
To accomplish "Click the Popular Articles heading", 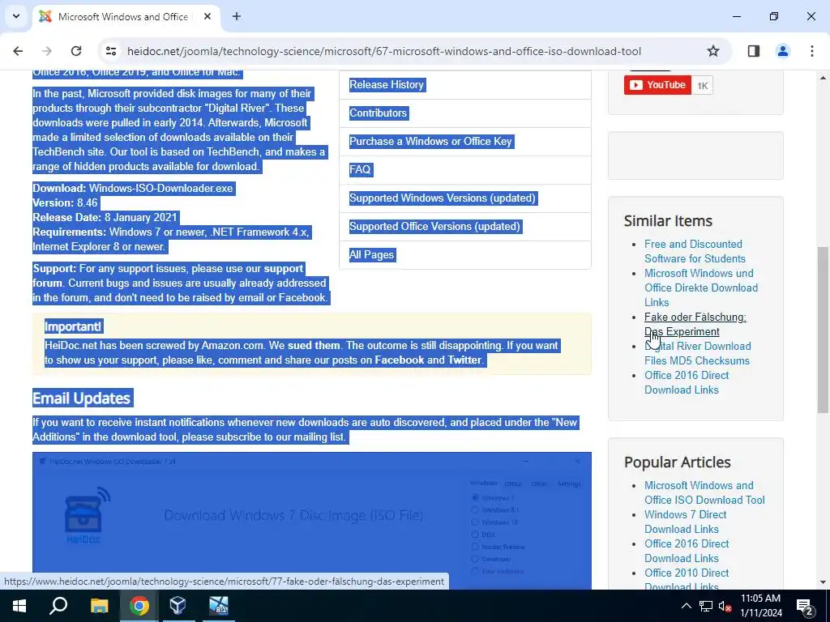I will click(677, 462).
